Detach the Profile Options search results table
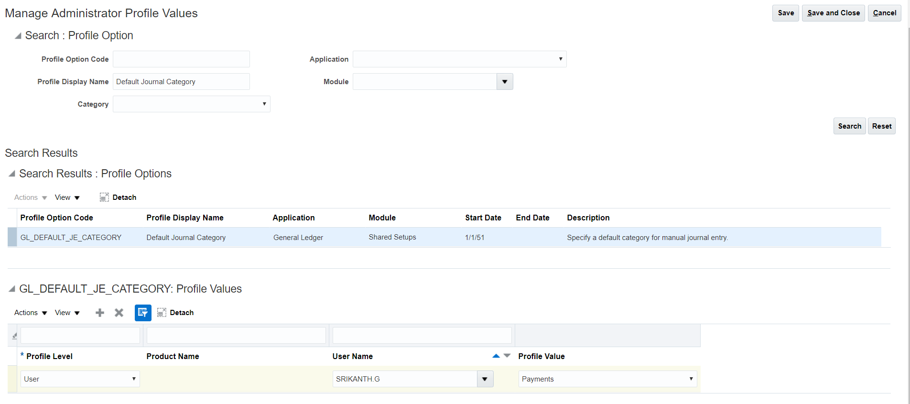 (x=119, y=197)
